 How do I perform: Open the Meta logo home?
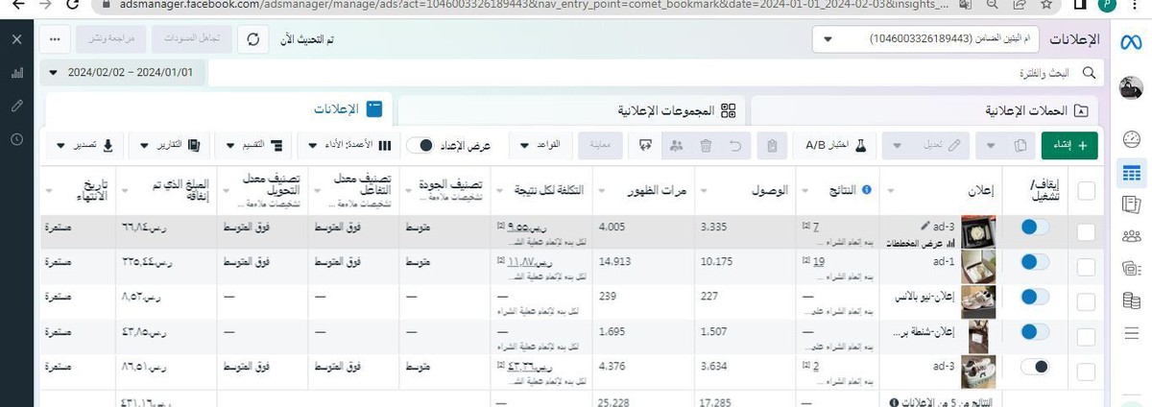(x=1130, y=40)
